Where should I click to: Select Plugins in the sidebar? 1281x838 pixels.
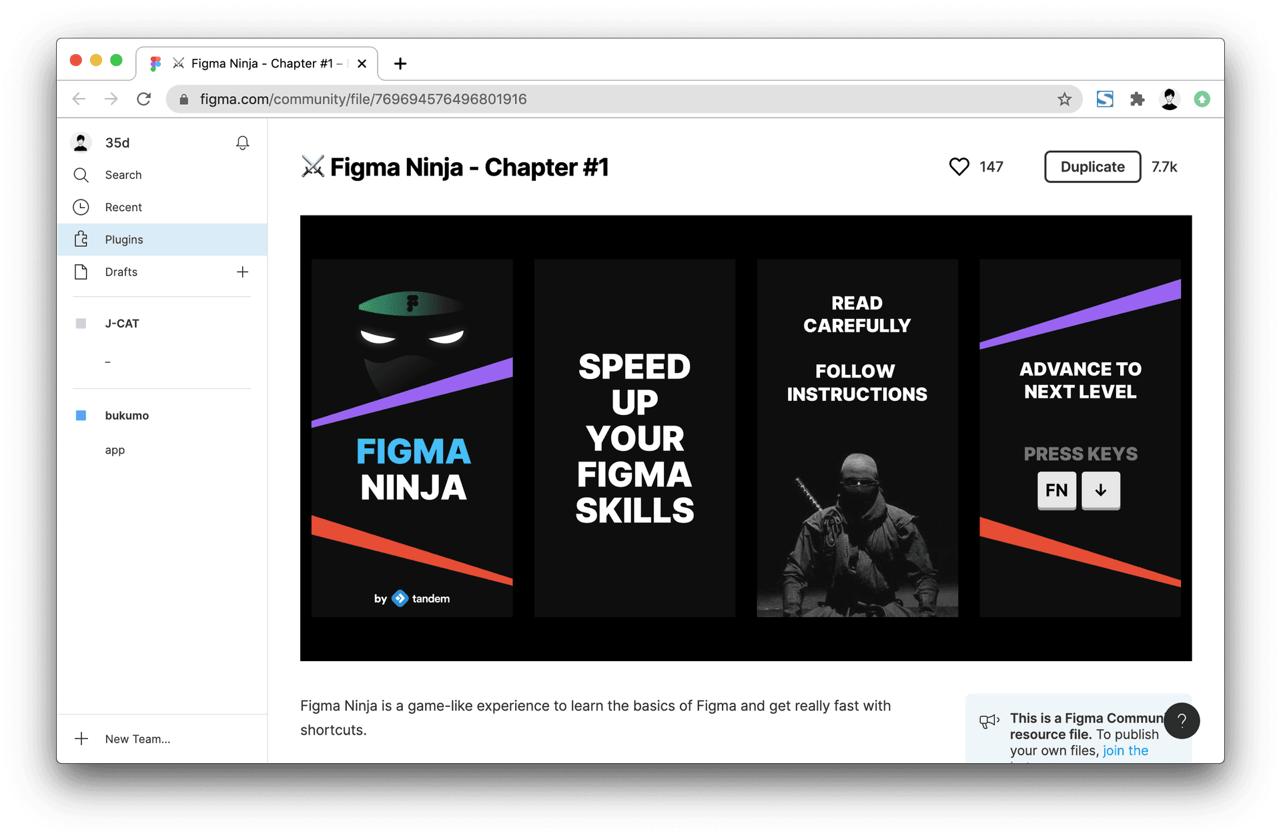point(162,240)
